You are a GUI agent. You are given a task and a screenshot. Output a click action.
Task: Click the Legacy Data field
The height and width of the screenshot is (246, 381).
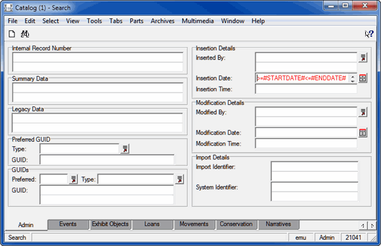coord(97,123)
